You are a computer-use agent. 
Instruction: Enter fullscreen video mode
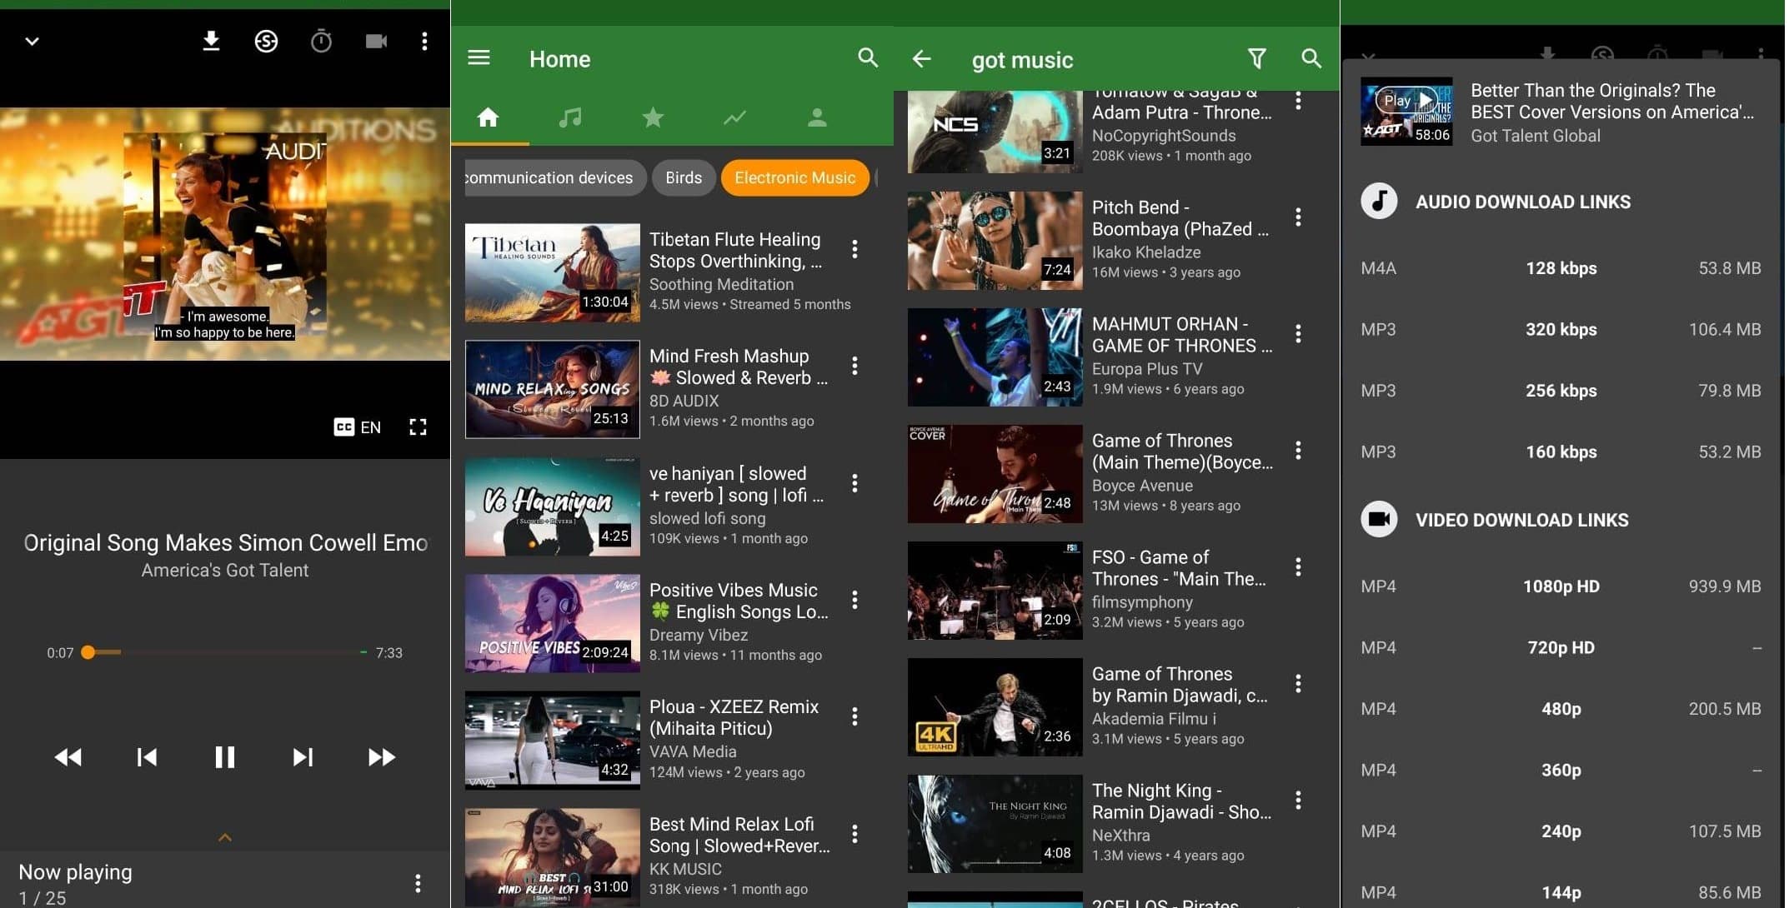tap(418, 427)
